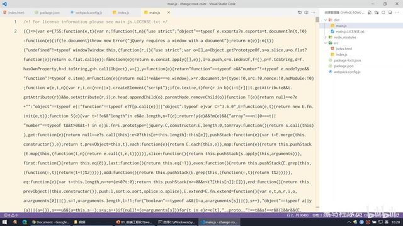403x226 pixels.
Task: Show hidden system tray icons chevron
Action: coord(349,222)
